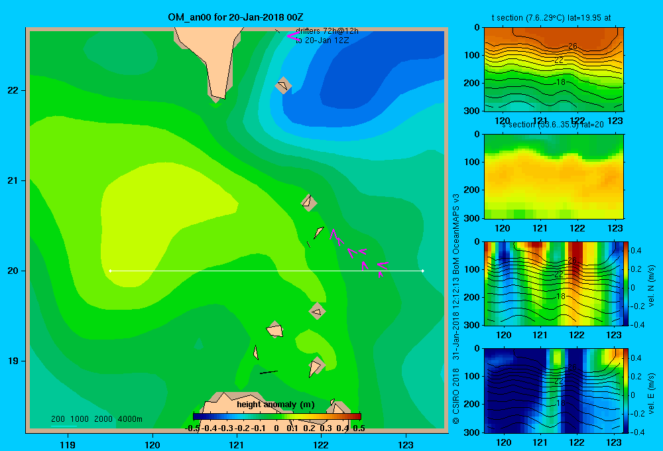
Task: Click the latitude 19 axis label on main map
Action: [x=13, y=361]
